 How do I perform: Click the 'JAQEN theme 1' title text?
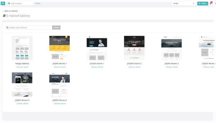click(x=97, y=64)
